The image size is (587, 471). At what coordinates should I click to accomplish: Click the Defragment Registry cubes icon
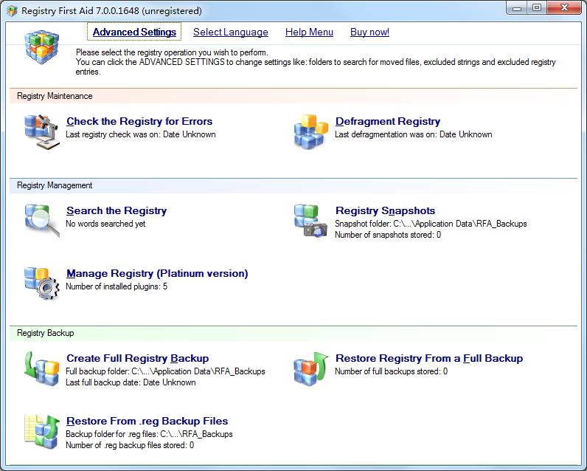[310, 131]
